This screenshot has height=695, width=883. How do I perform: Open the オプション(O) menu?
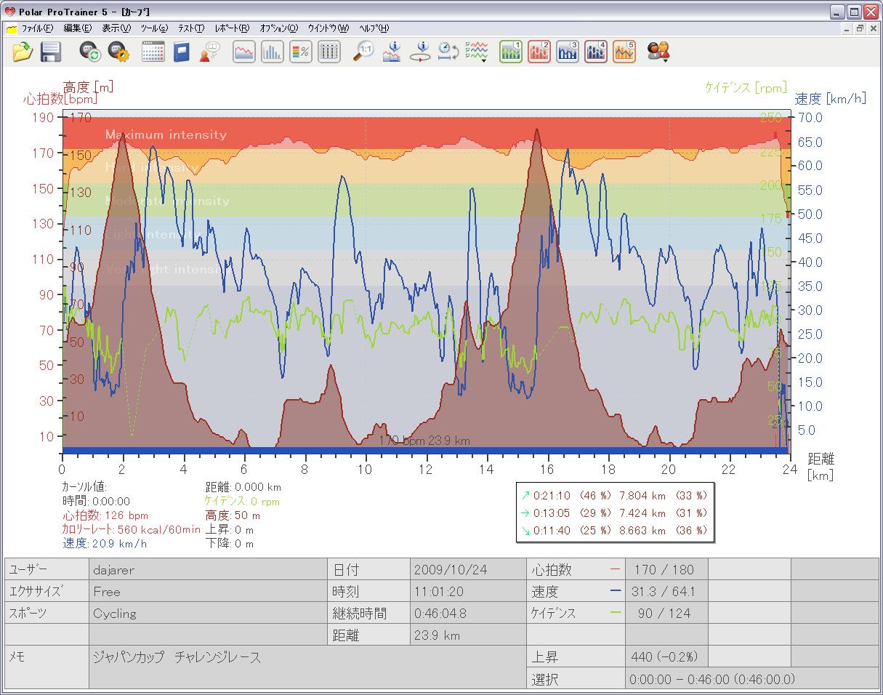point(279,28)
